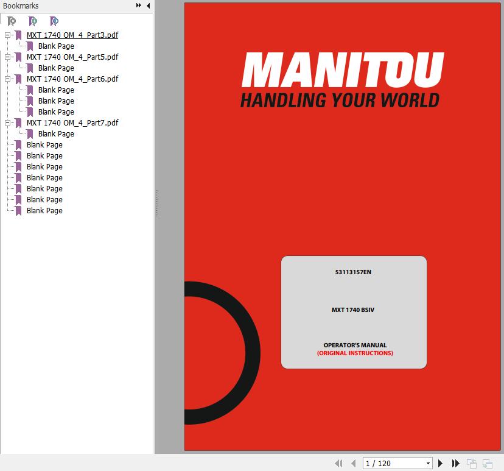Go to the previous page

point(354,463)
